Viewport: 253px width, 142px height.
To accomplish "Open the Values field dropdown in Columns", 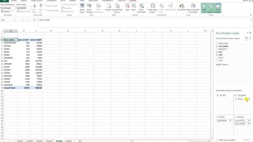I will point(249,99).
